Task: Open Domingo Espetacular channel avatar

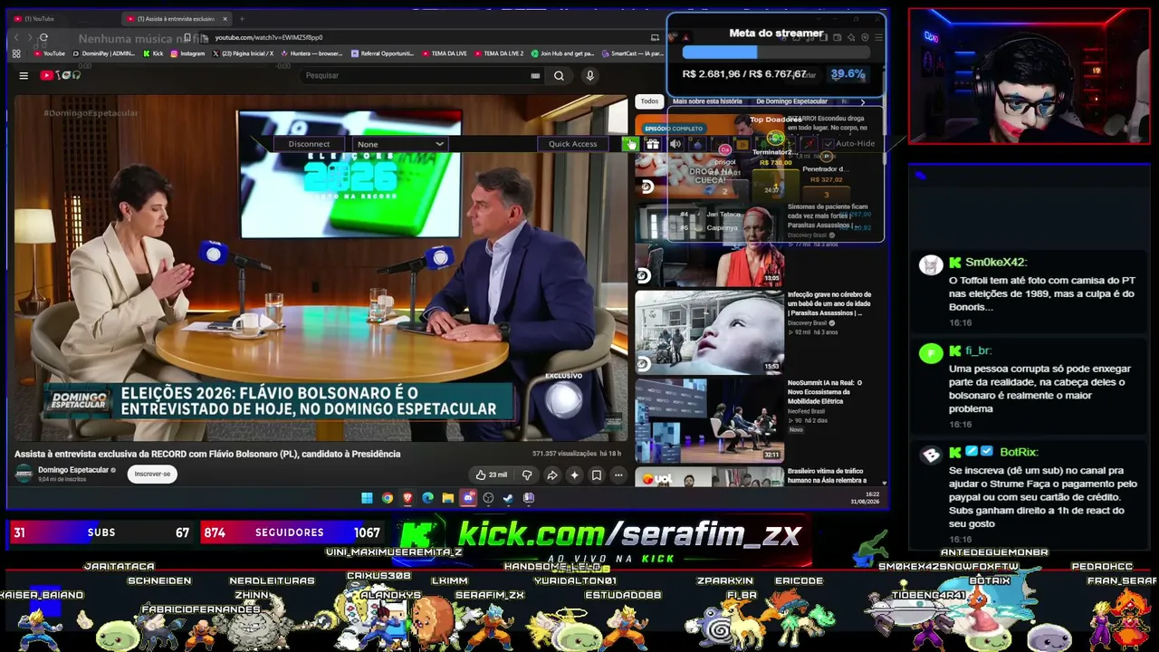Action: point(24,474)
